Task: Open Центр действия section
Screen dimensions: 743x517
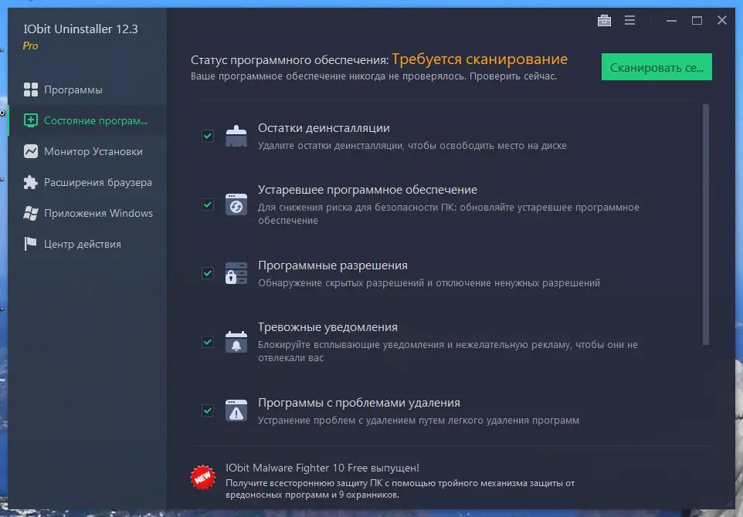Action: (88, 244)
